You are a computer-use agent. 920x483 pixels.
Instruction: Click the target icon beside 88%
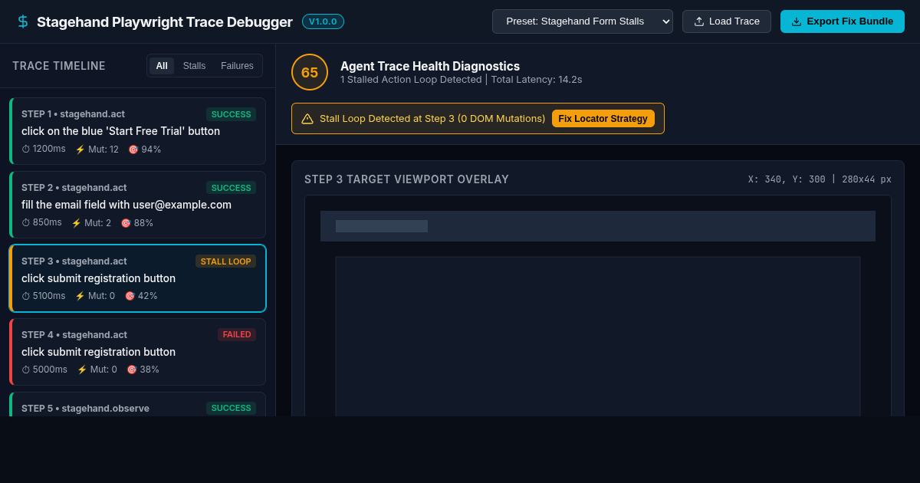125,223
